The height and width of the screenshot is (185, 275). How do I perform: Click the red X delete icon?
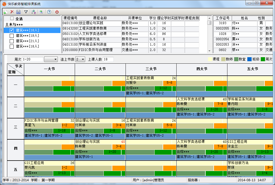(x=12, y=12)
